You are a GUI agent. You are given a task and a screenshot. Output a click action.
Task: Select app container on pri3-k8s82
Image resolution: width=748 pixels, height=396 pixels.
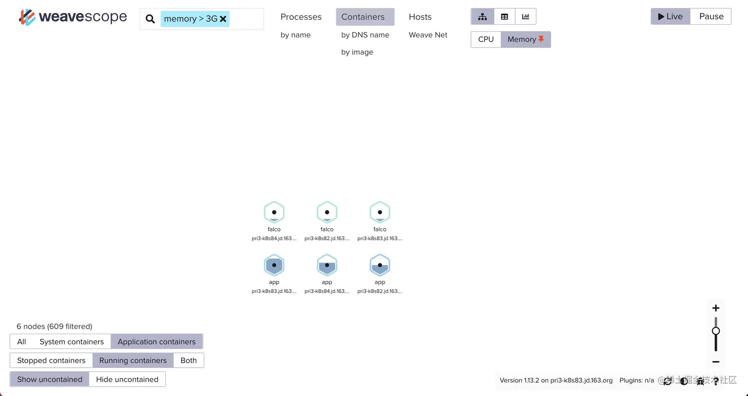pyautogui.click(x=380, y=265)
